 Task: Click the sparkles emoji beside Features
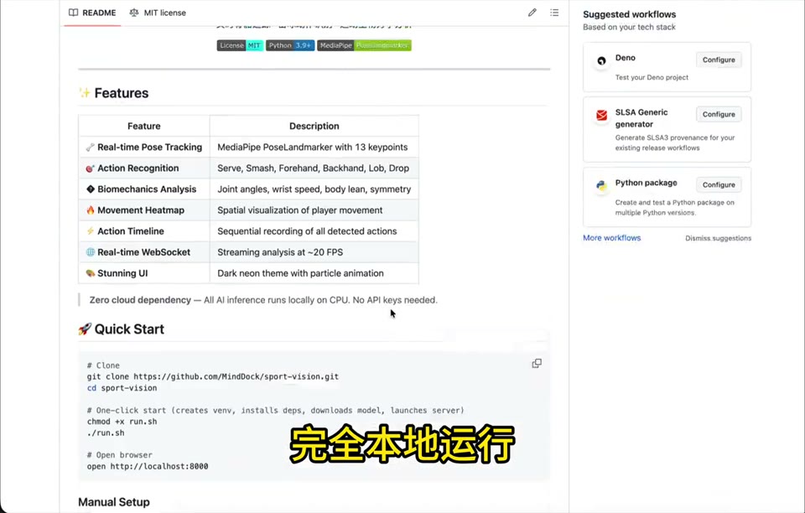click(x=85, y=93)
